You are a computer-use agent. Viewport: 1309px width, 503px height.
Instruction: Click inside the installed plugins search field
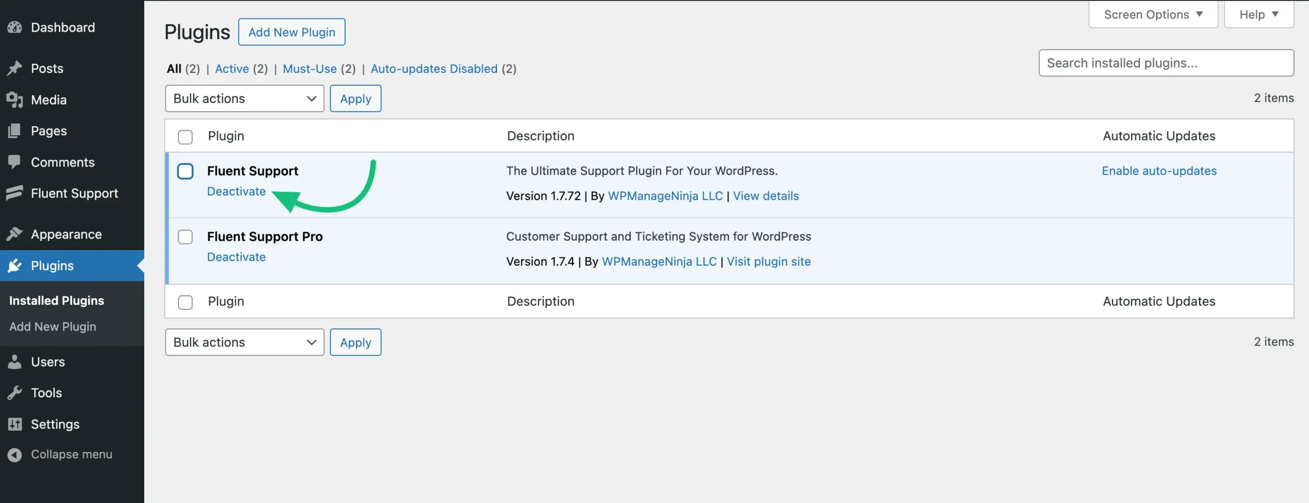point(1166,63)
